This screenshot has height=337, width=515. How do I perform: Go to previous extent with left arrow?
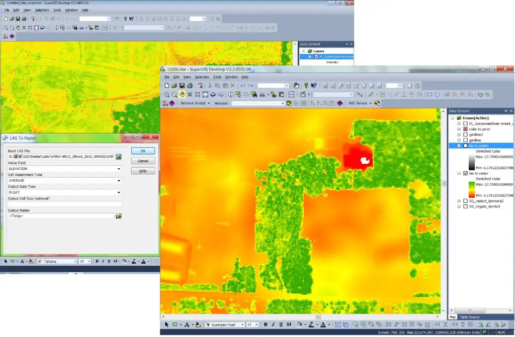(213, 94)
